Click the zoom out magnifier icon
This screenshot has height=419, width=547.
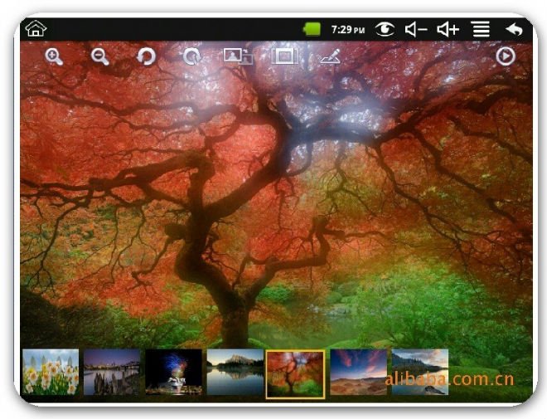pos(99,56)
